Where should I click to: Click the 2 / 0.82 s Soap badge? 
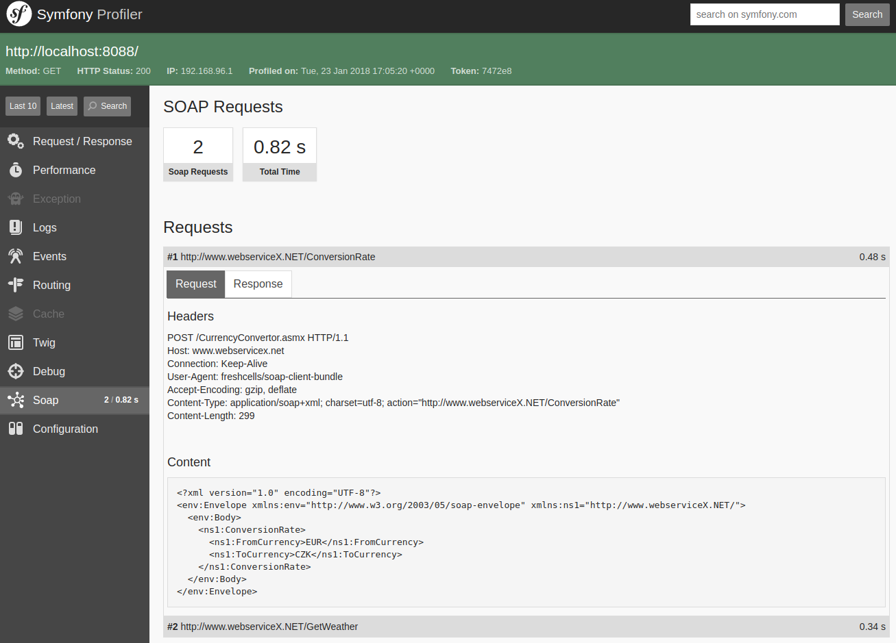click(121, 400)
